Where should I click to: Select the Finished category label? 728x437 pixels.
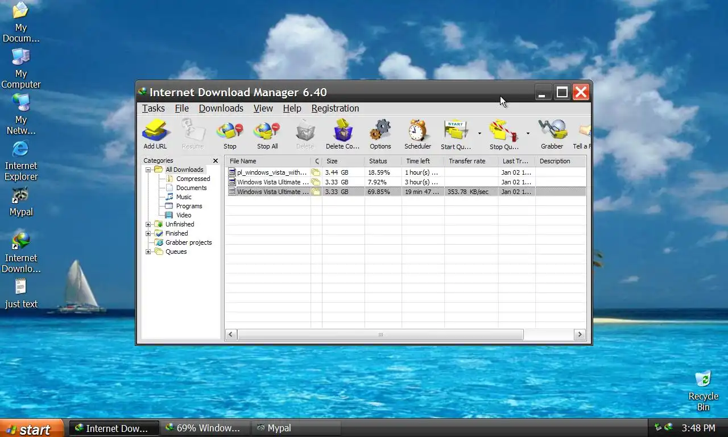176,233
